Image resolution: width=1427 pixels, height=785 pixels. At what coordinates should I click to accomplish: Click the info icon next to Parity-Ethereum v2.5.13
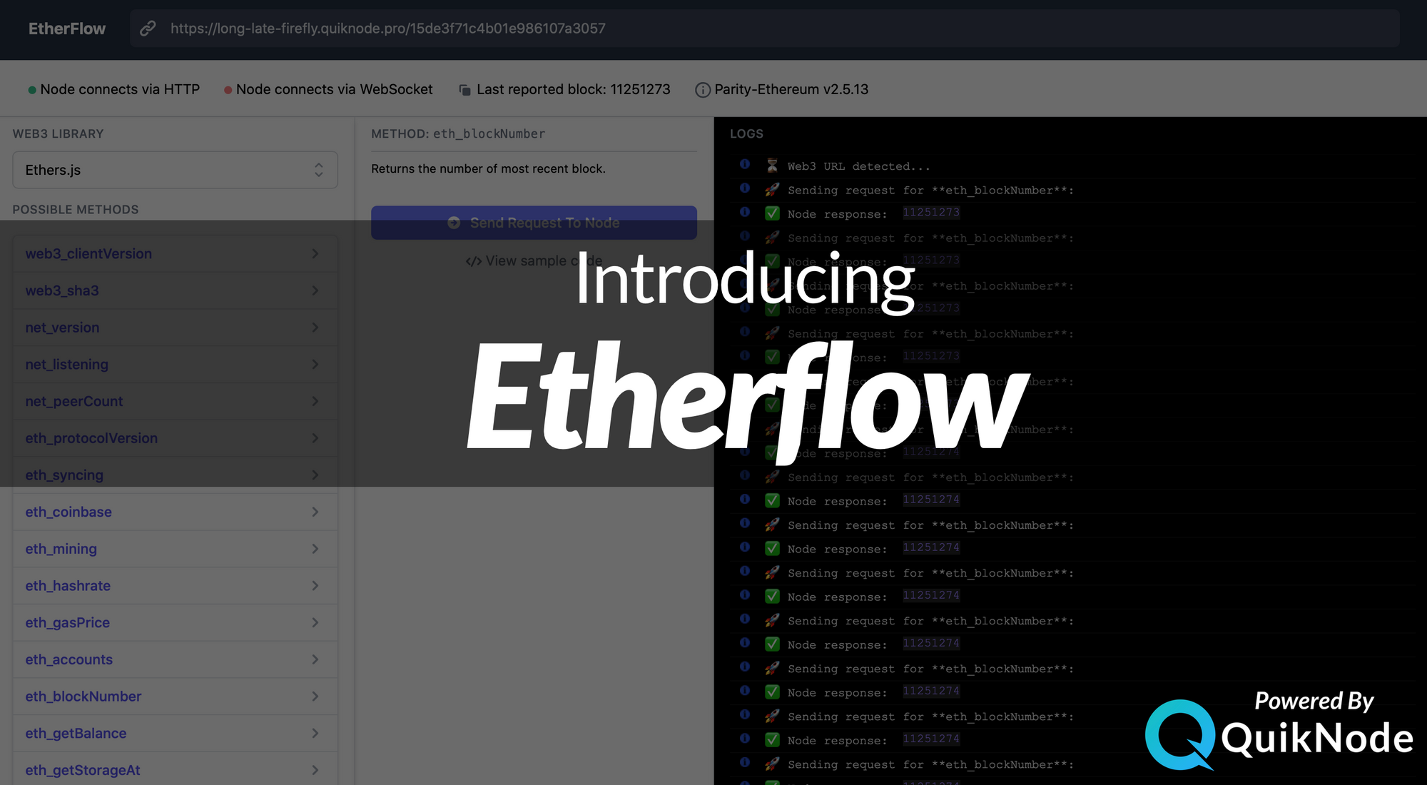[702, 89]
